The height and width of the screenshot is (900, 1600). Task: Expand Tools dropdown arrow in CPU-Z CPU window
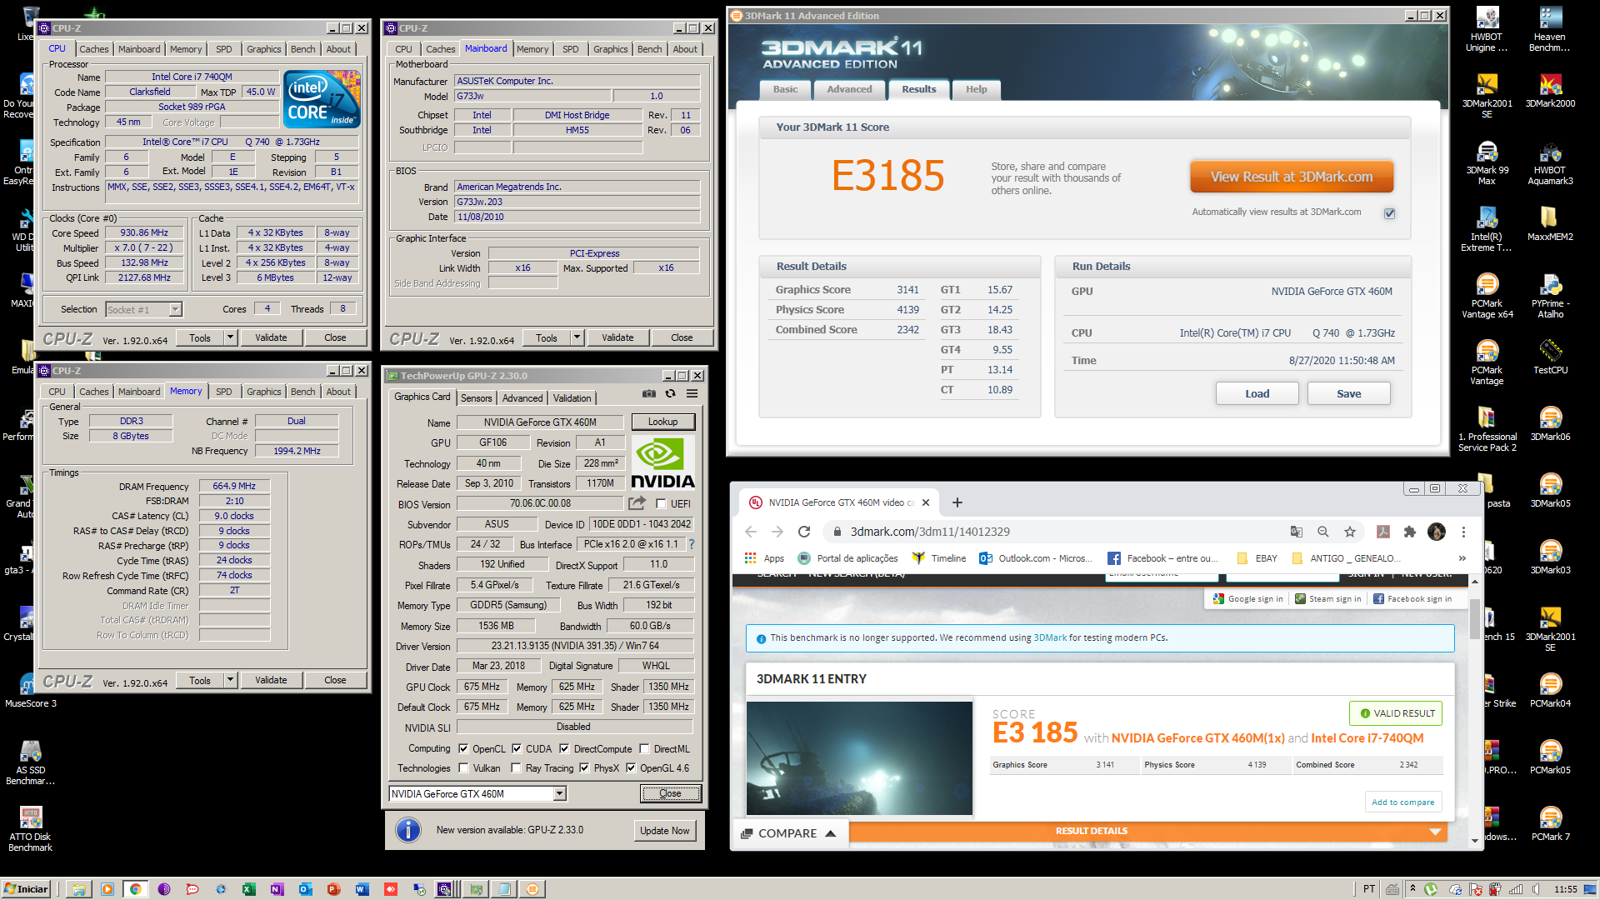point(230,337)
